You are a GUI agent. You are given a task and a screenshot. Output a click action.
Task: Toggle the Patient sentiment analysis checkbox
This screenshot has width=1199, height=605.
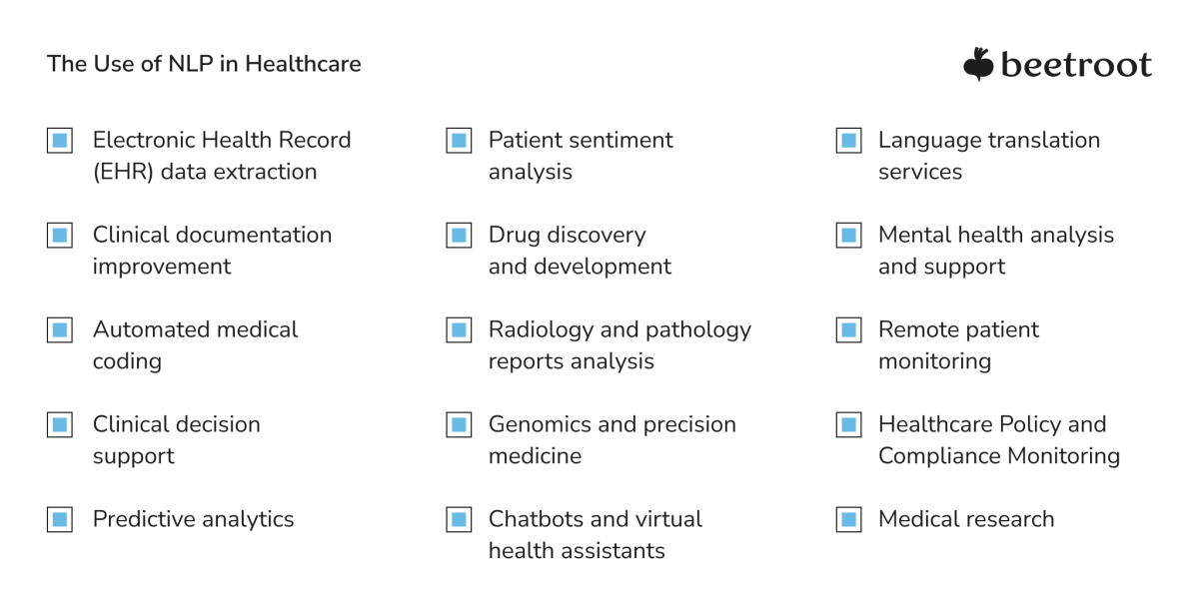(x=459, y=141)
